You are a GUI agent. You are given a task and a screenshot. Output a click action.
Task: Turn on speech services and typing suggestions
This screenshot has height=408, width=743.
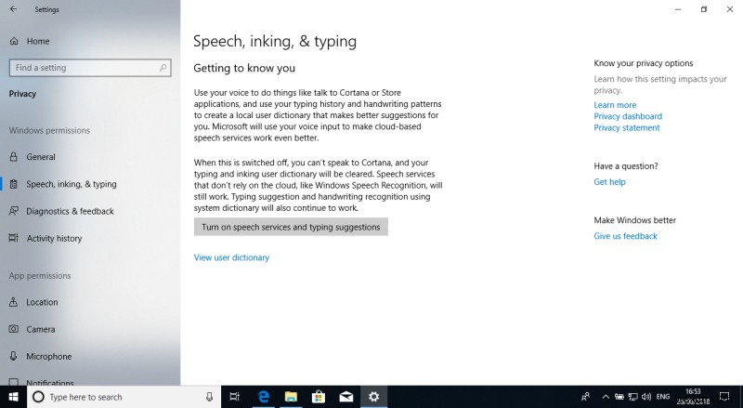tap(291, 227)
